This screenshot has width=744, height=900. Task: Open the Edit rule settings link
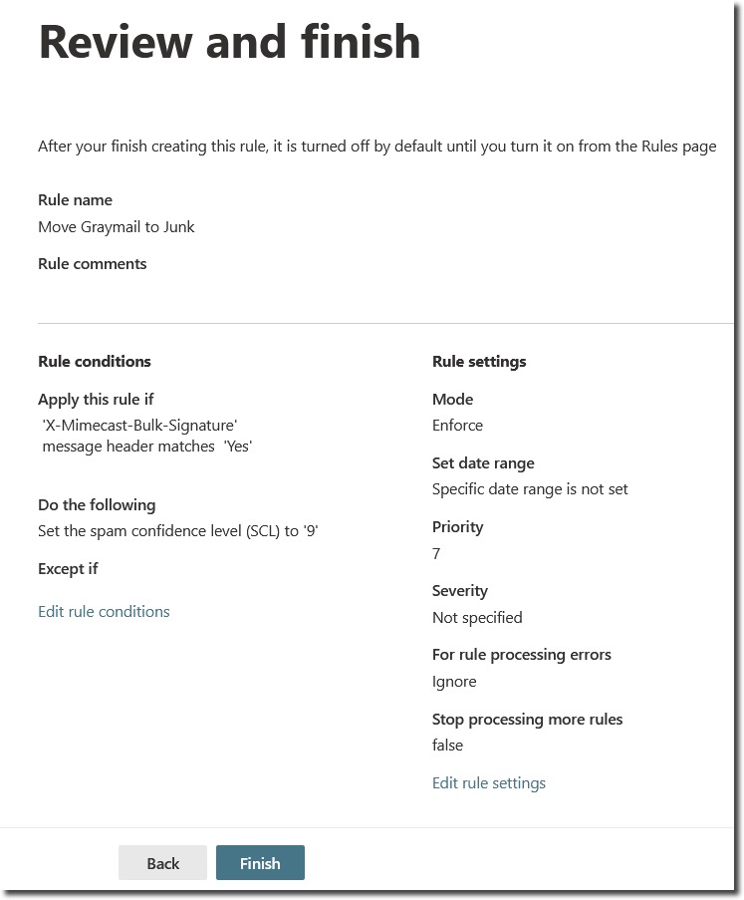click(x=488, y=783)
